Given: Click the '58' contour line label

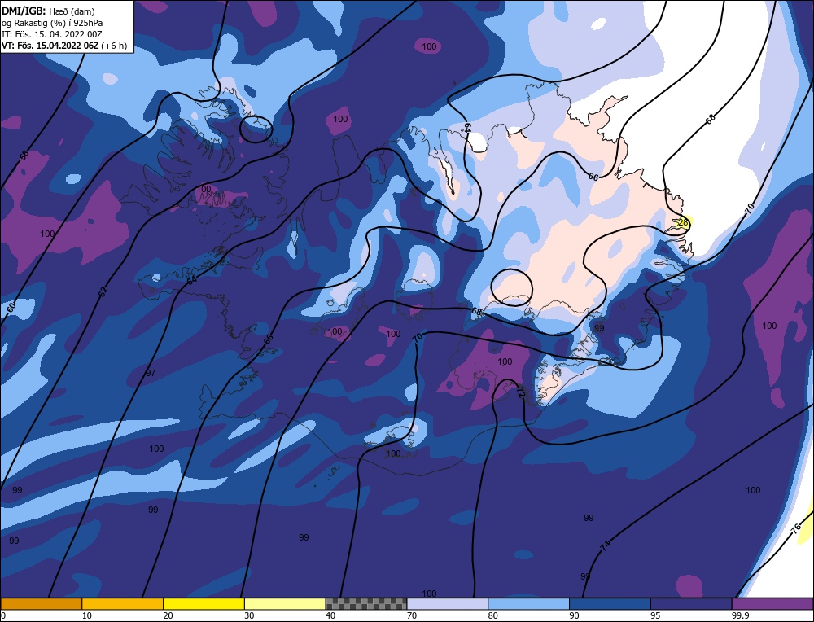Looking at the screenshot, I should (24, 155).
